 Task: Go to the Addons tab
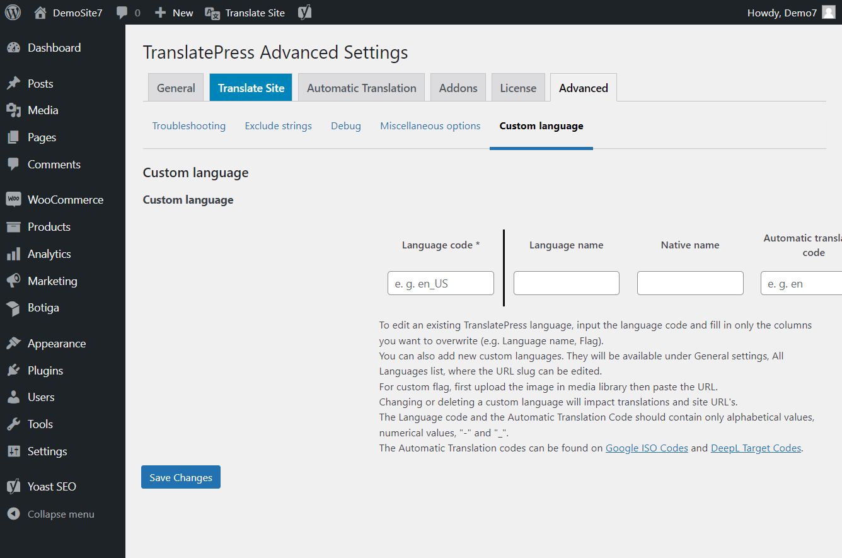[x=458, y=88]
